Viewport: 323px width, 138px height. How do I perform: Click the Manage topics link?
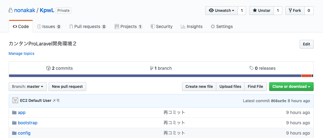click(x=21, y=54)
